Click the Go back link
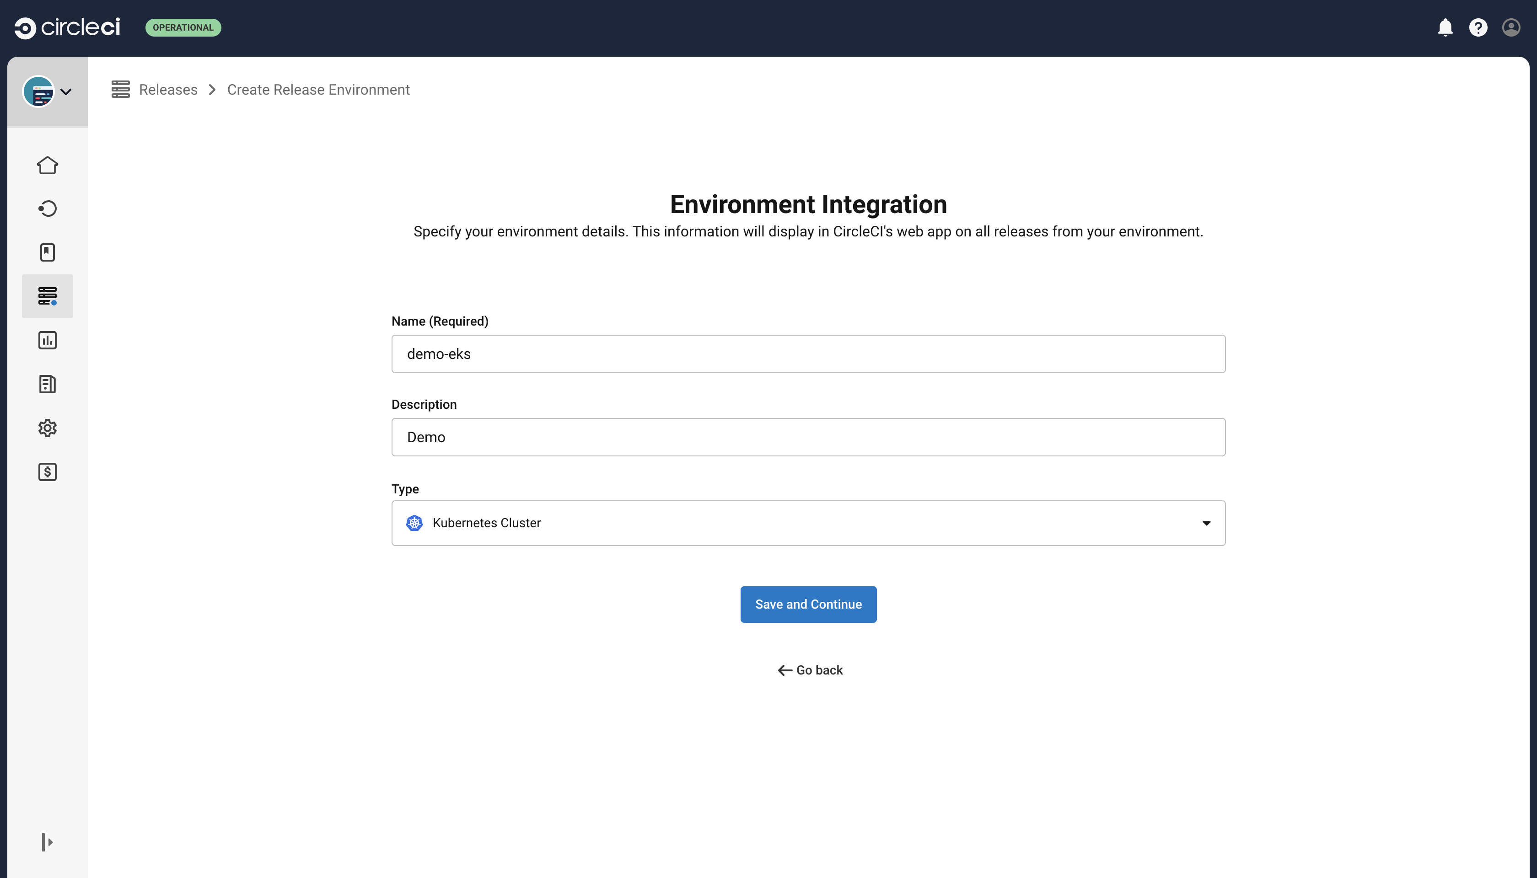 tap(810, 670)
